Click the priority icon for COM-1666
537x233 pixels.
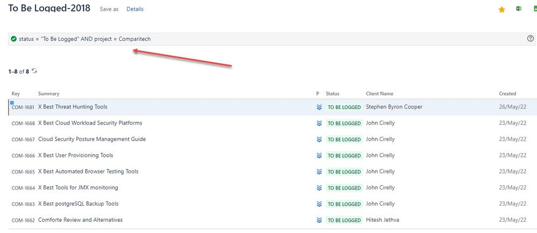click(319, 156)
